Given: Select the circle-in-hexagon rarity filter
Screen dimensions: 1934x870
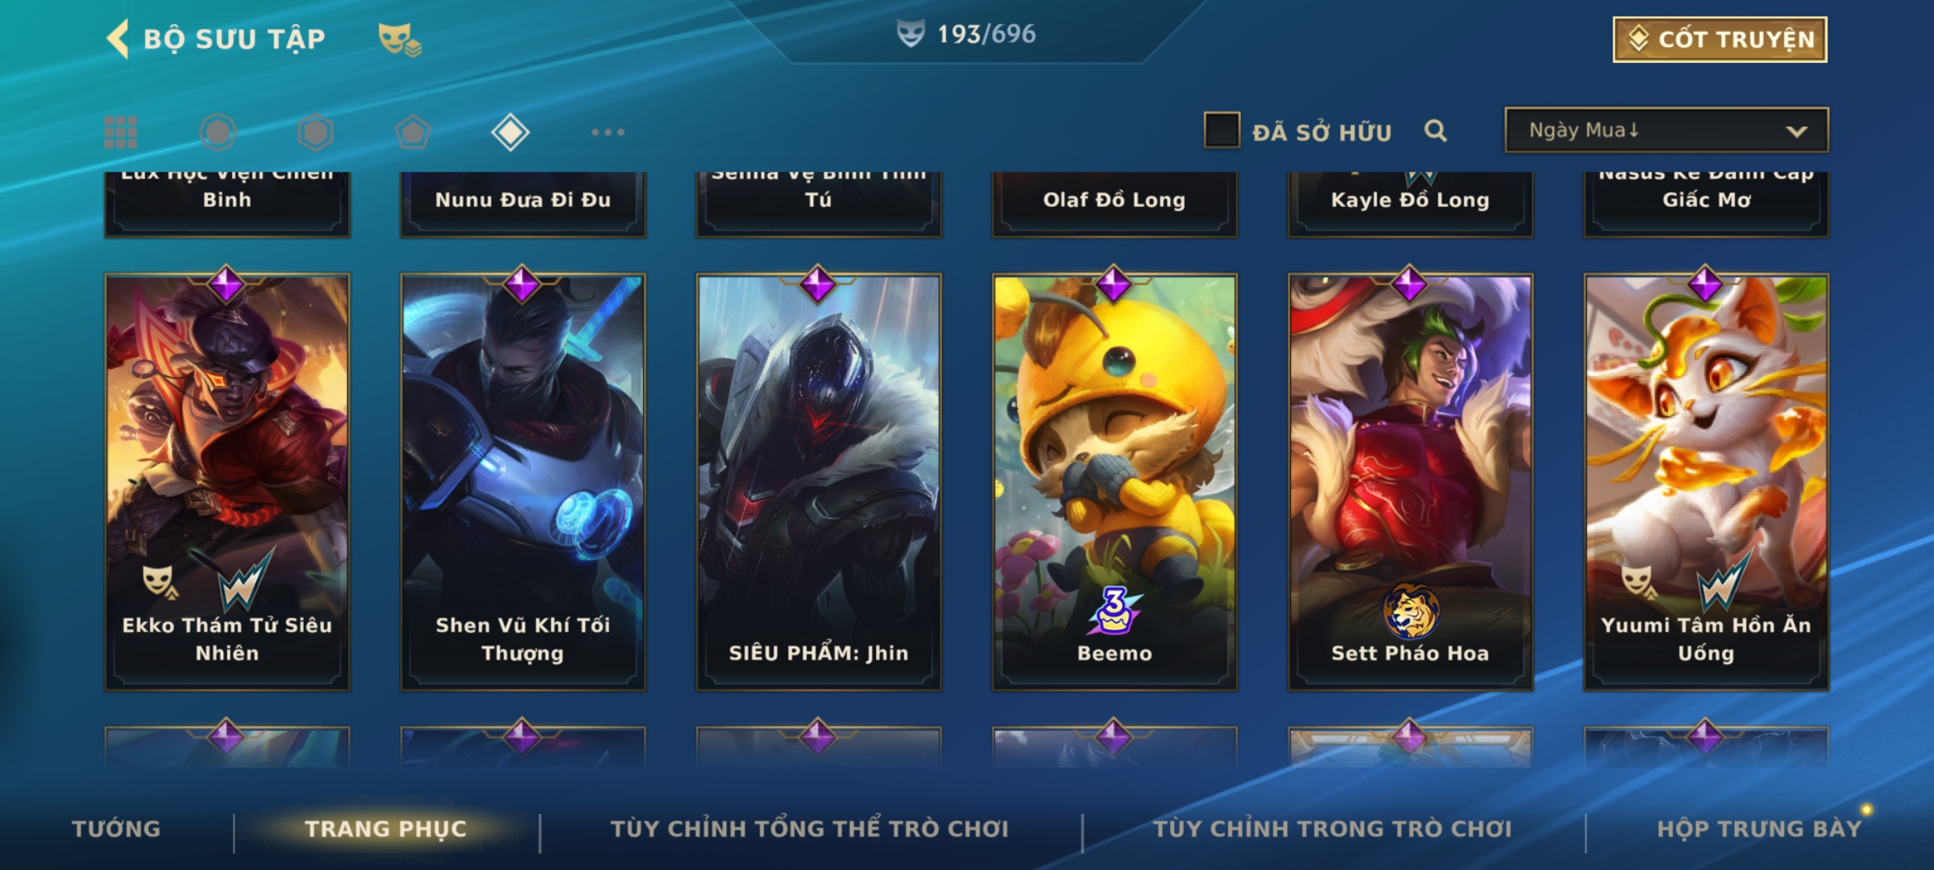Looking at the screenshot, I should (x=218, y=132).
